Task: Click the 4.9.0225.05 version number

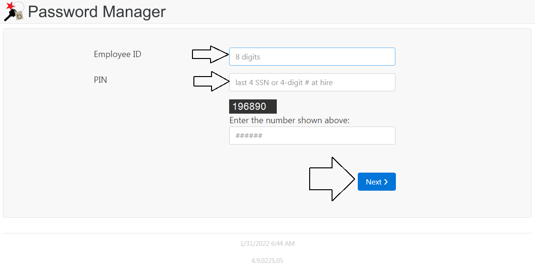Action: coord(267,261)
